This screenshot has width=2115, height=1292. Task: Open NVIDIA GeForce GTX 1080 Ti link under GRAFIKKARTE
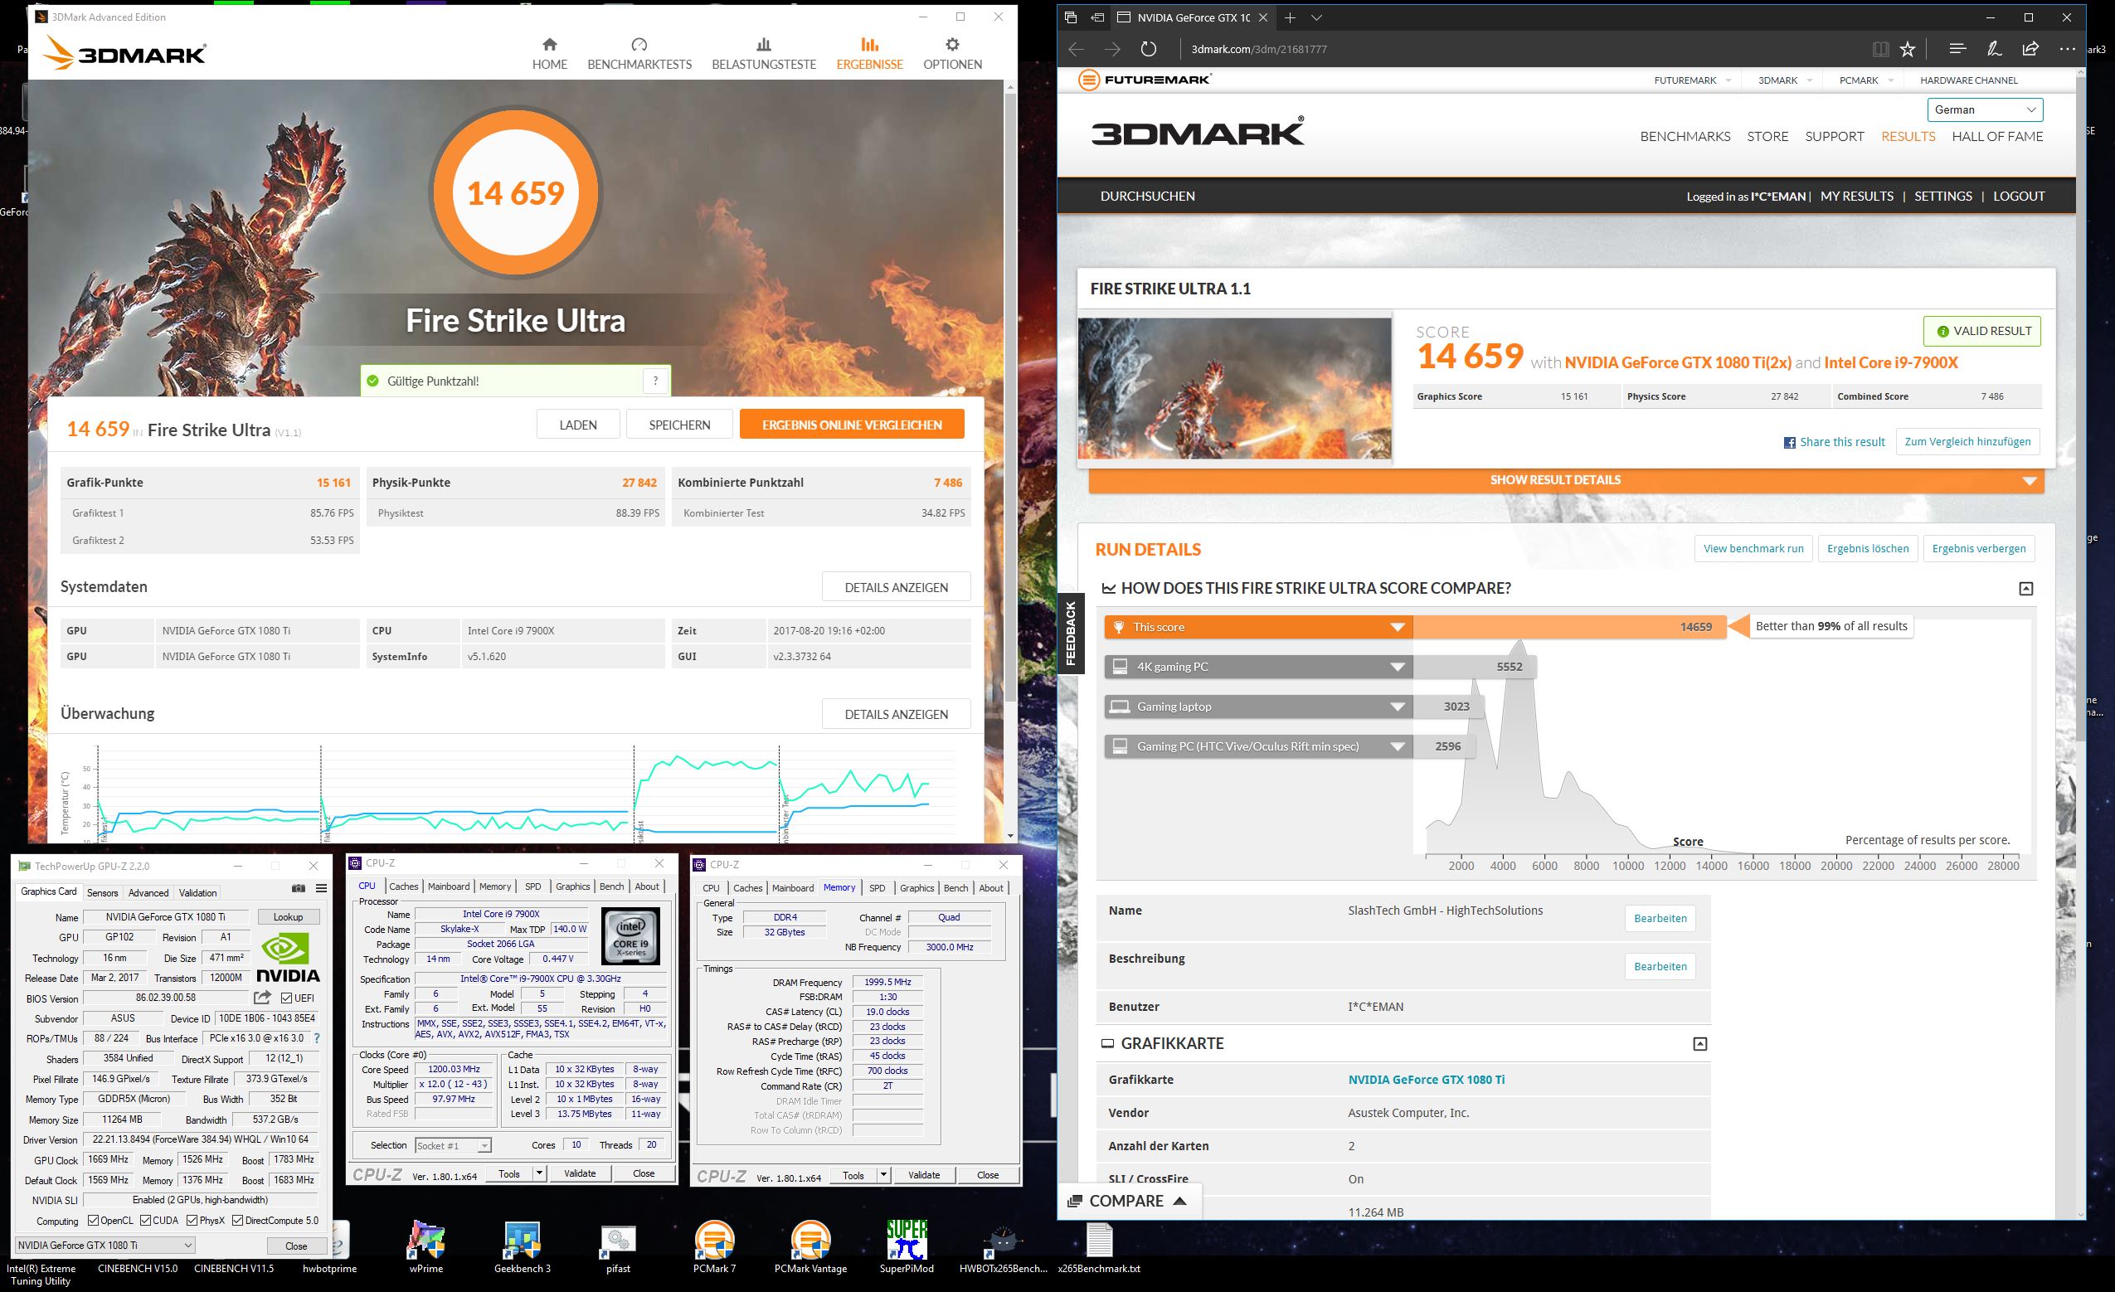click(x=1426, y=1080)
